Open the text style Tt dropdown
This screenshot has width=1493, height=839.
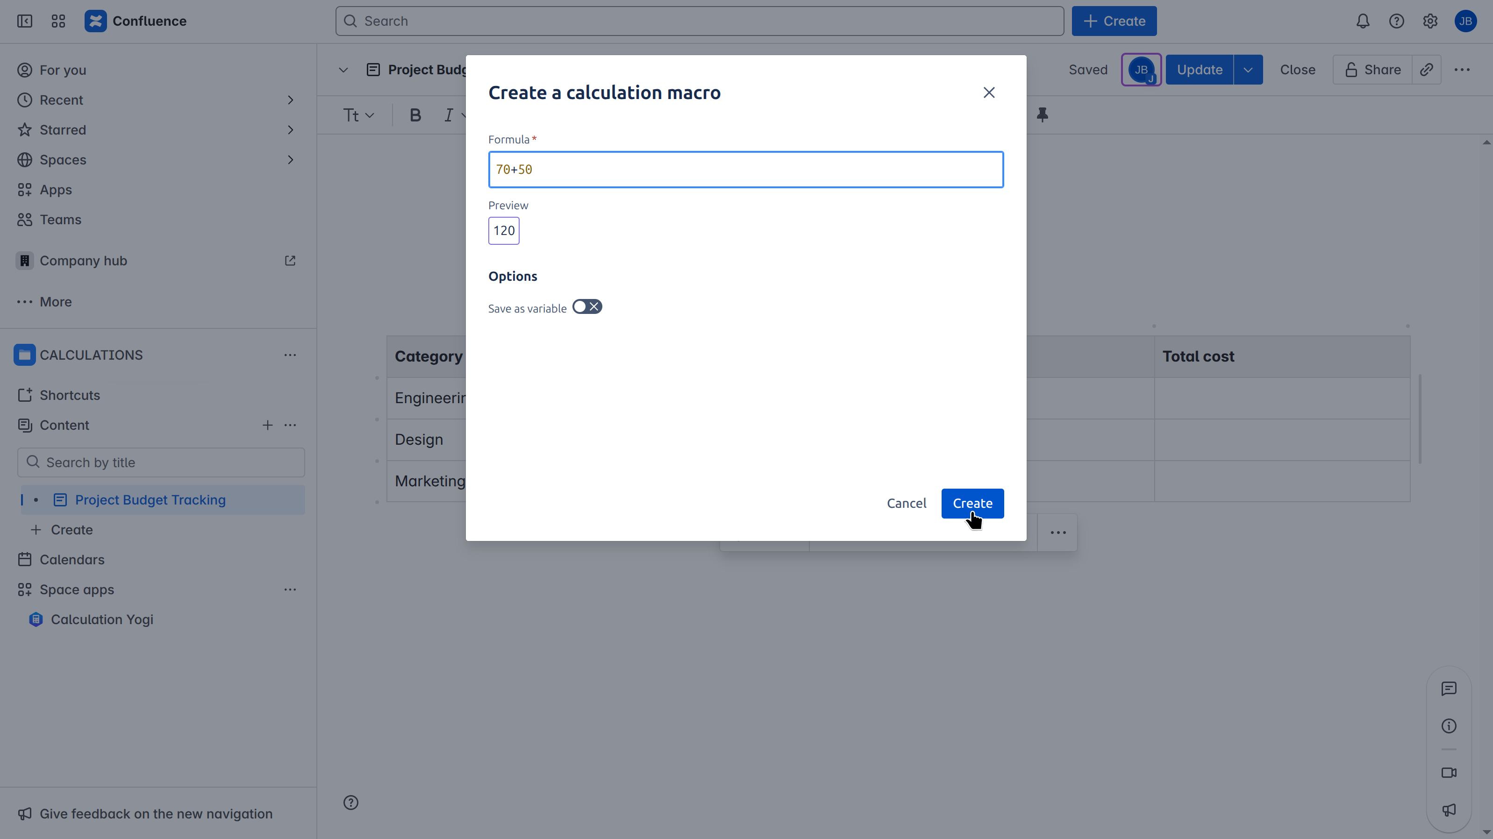[x=358, y=115]
